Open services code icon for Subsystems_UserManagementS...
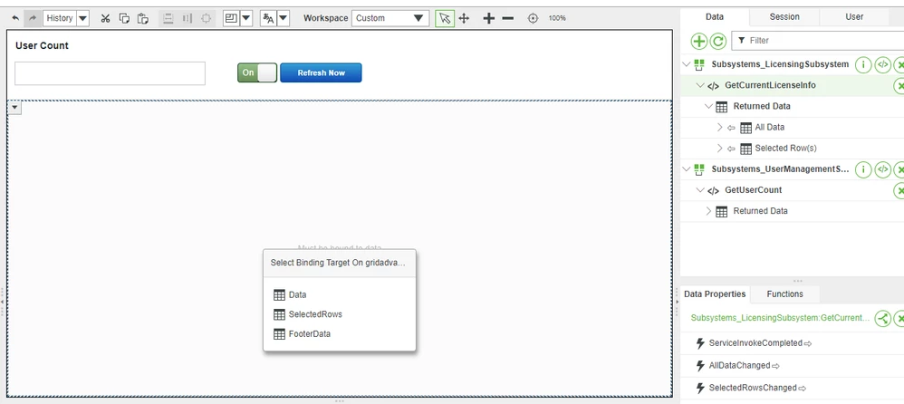The width and height of the screenshot is (904, 404). [x=882, y=170]
